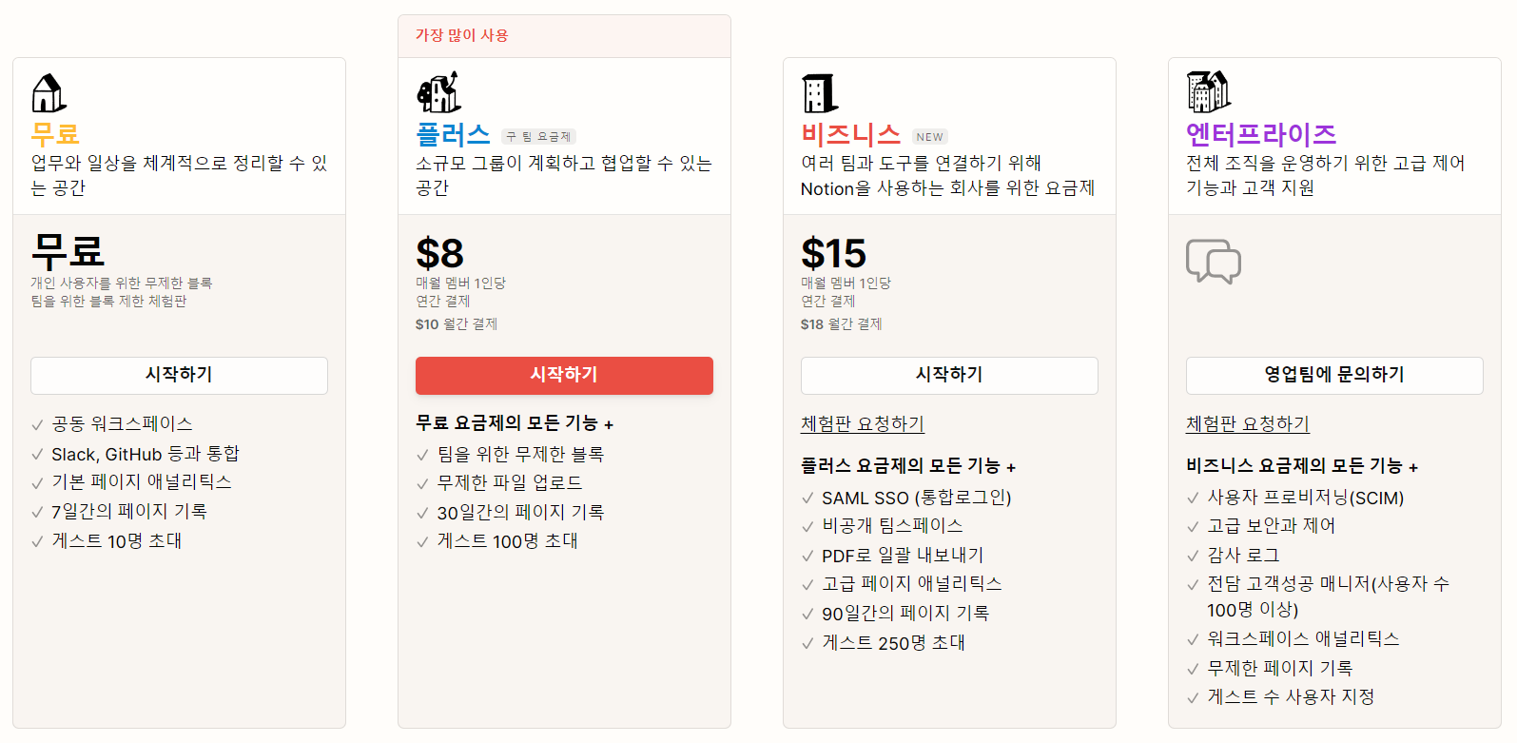Click 시작하기 button under the $15 비즈니스 plan
The height and width of the screenshot is (743, 1517).
click(x=949, y=376)
